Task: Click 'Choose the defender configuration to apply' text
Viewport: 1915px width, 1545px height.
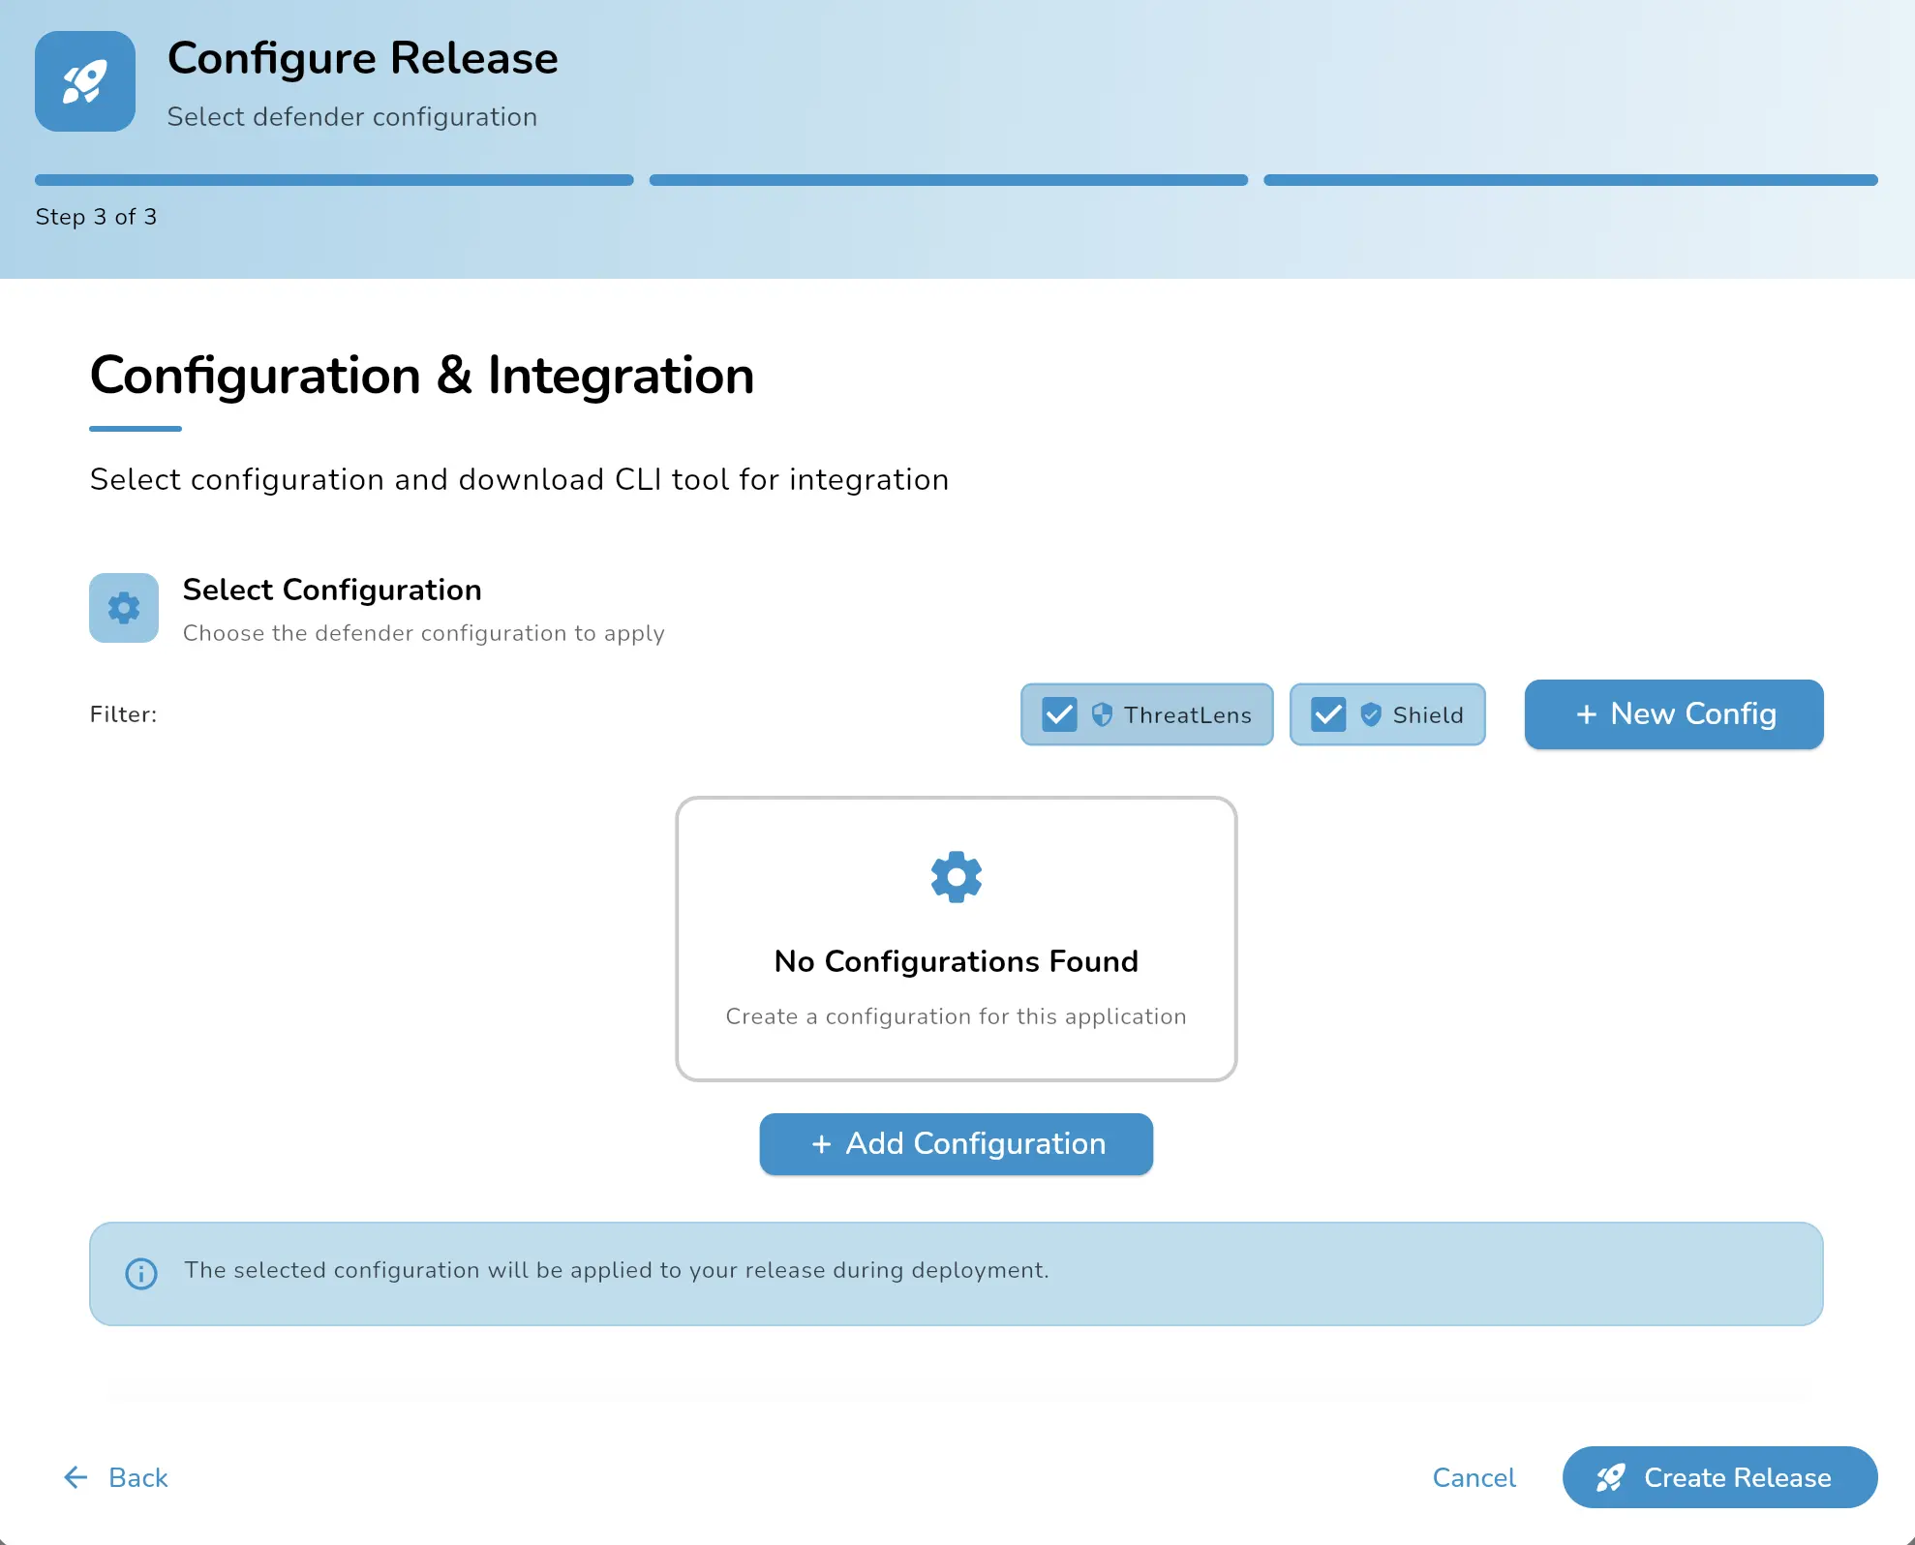Action: point(424,633)
